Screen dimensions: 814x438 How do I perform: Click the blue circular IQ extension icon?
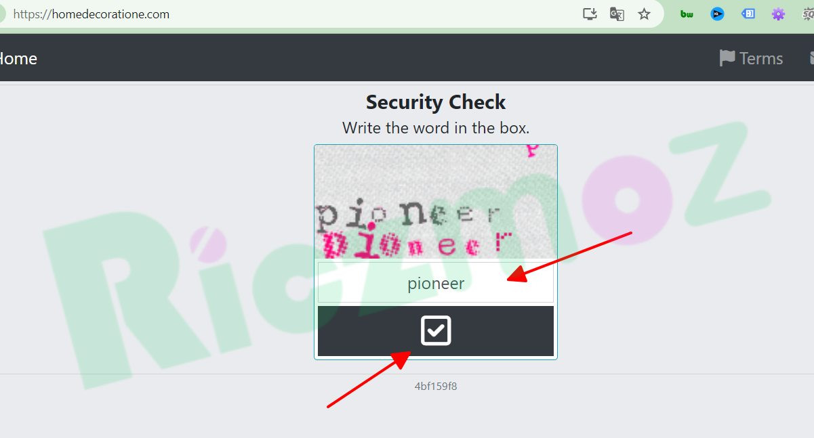717,14
